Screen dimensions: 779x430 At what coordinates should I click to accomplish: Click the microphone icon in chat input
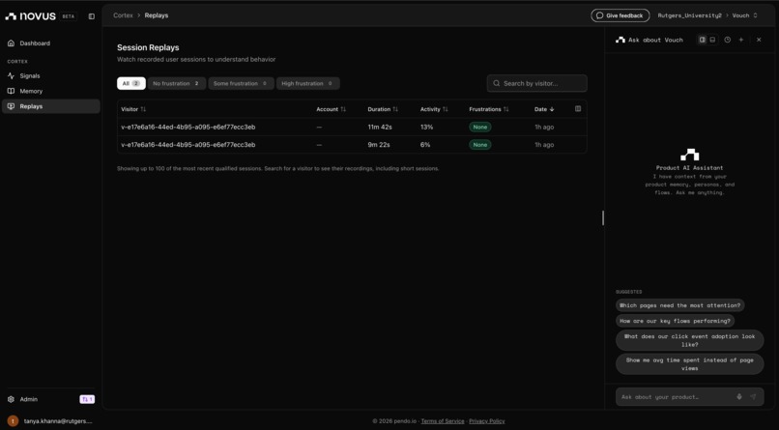coord(739,397)
